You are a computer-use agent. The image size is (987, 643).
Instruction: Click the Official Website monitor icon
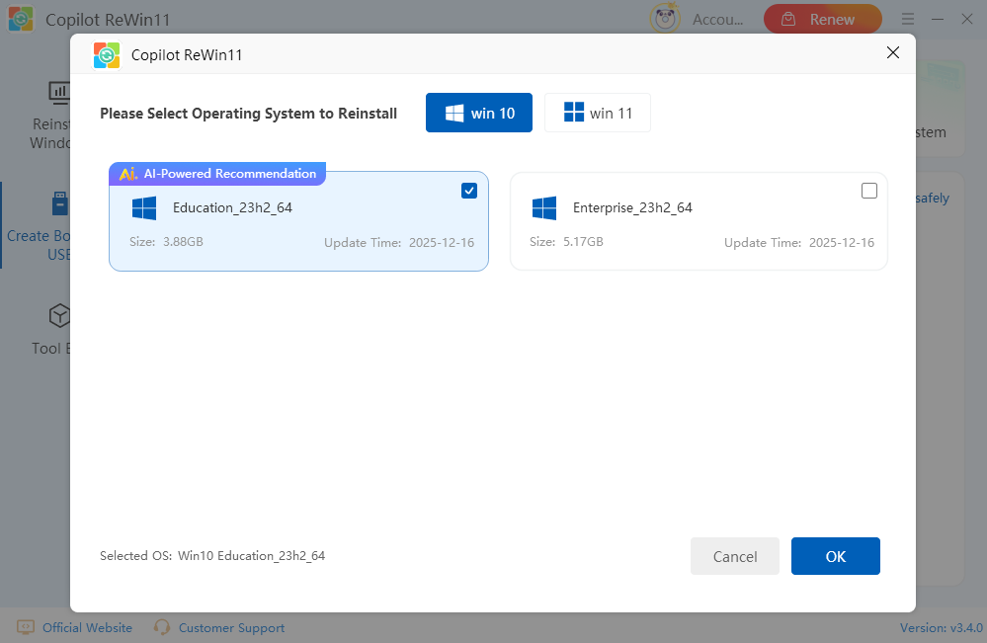(x=26, y=627)
